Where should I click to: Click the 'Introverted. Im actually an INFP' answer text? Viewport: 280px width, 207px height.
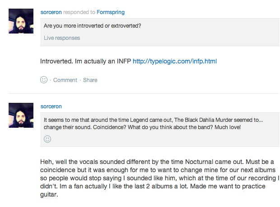tap(86, 60)
